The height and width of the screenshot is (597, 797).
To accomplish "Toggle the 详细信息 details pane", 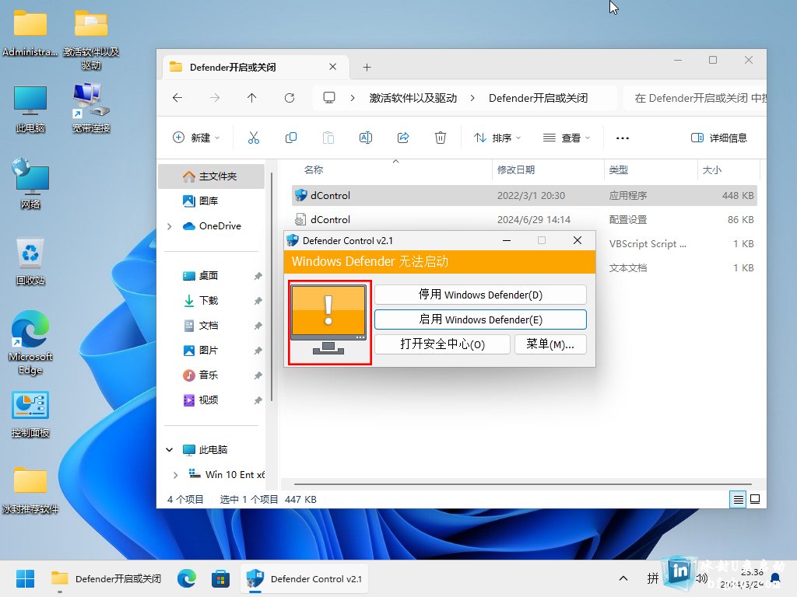I will click(x=719, y=138).
